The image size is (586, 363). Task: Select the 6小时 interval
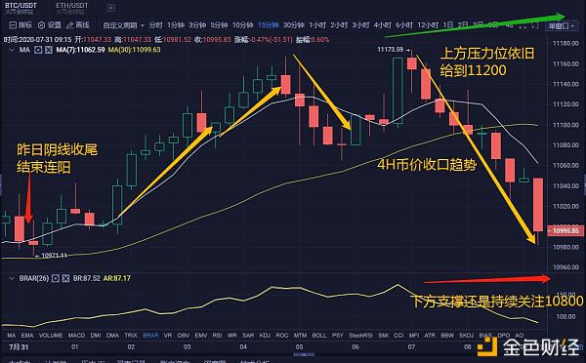(404, 25)
